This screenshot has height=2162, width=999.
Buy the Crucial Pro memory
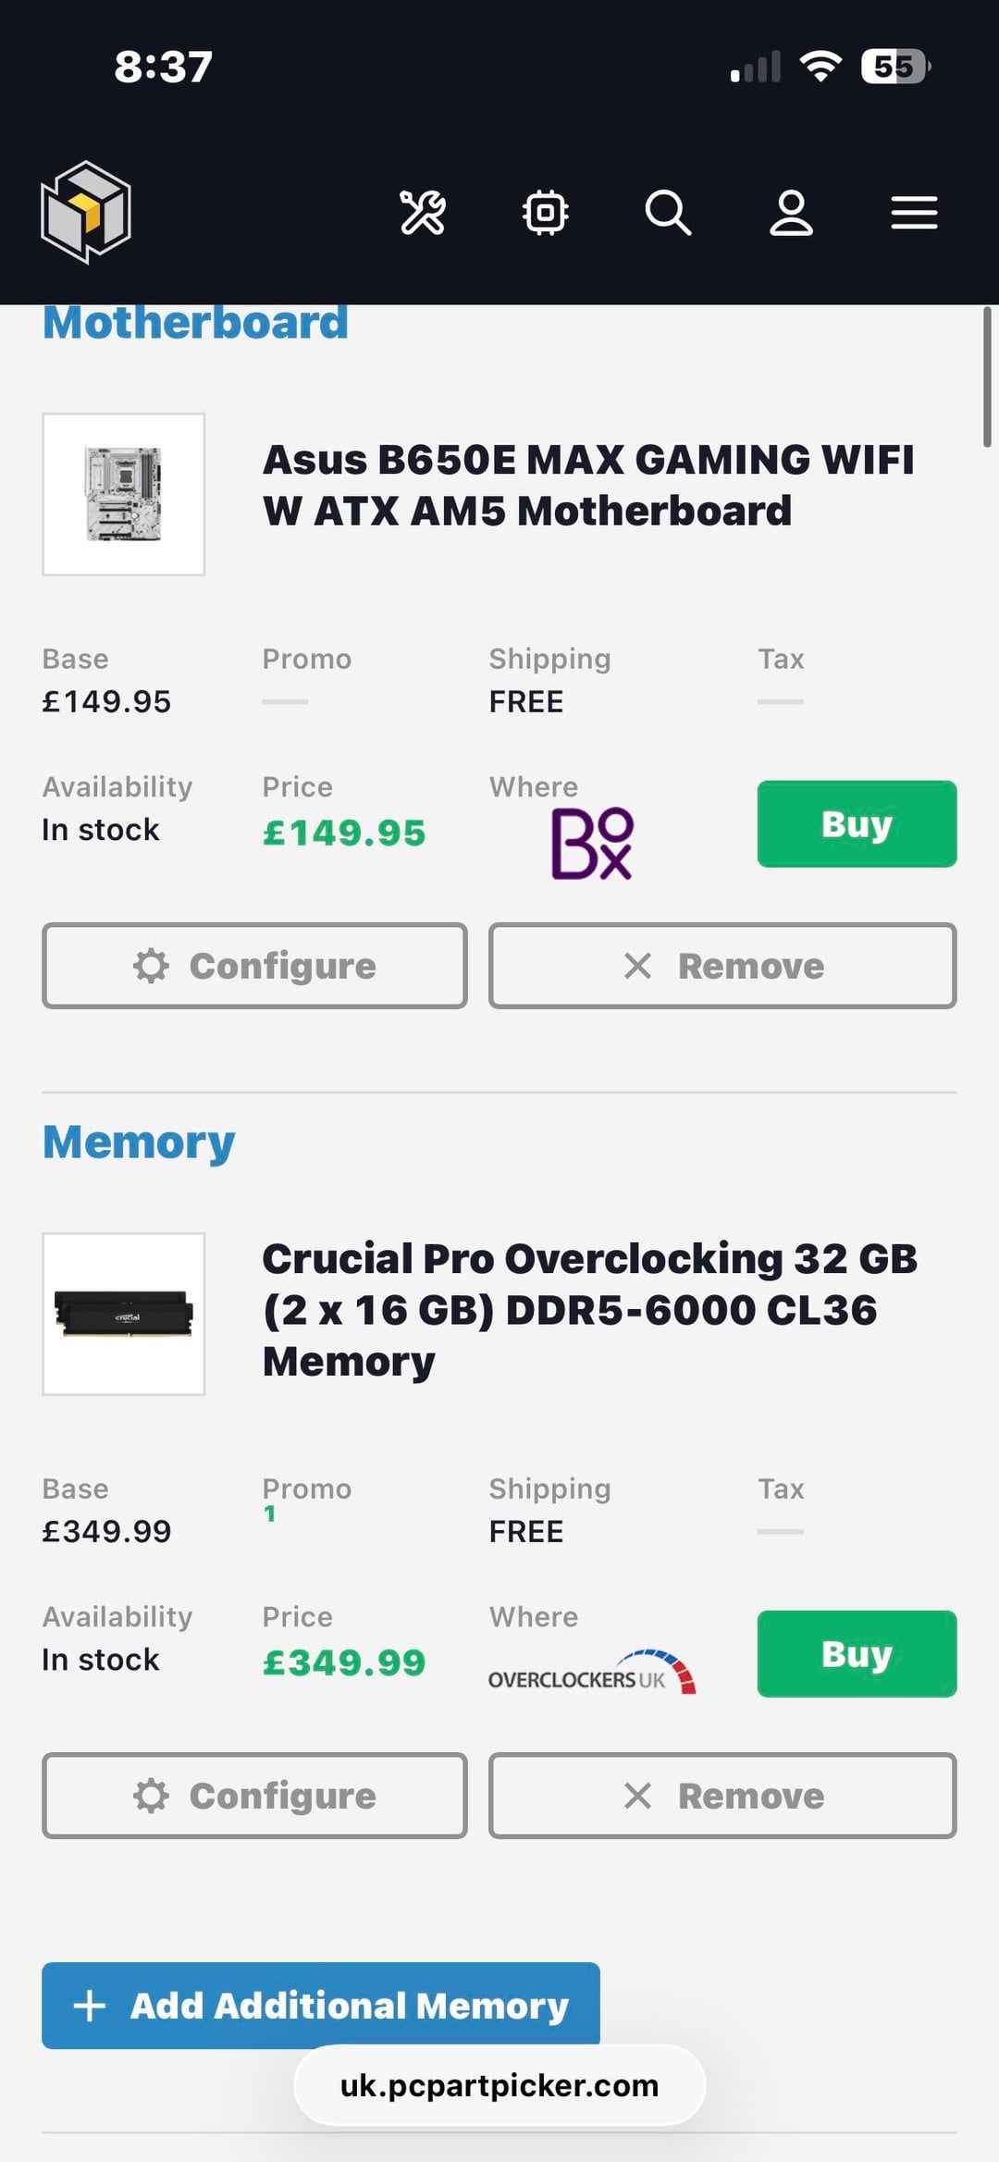coord(857,1654)
